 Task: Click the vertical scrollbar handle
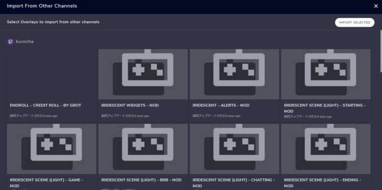coord(381,51)
